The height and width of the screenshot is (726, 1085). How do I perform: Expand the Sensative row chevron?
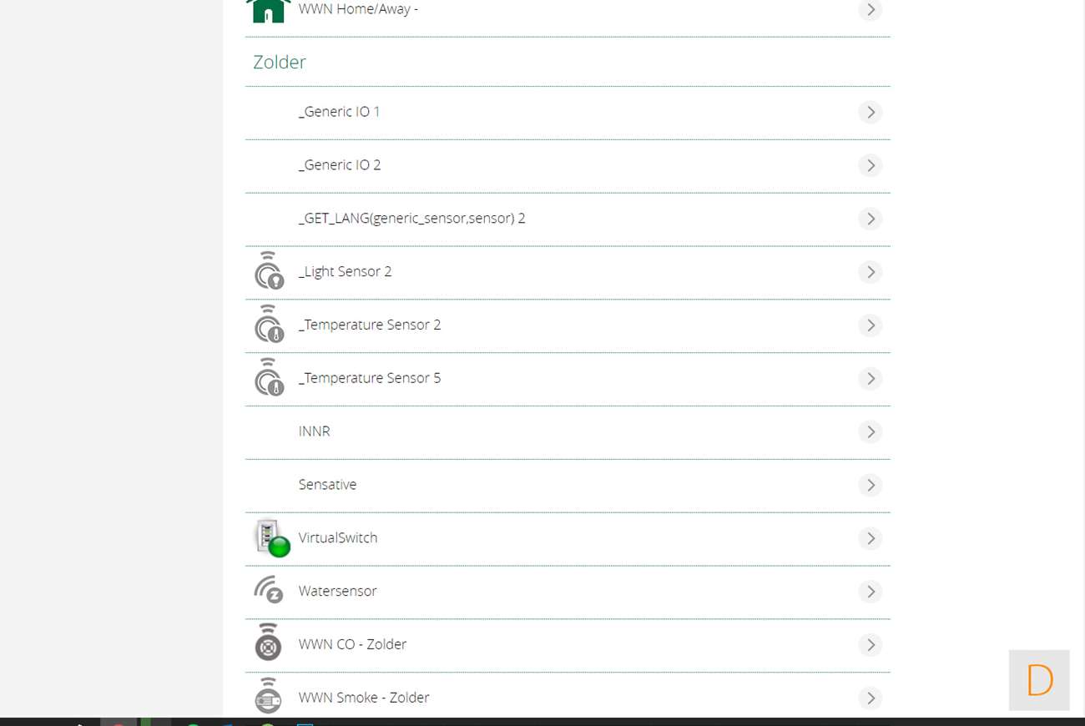click(x=870, y=485)
